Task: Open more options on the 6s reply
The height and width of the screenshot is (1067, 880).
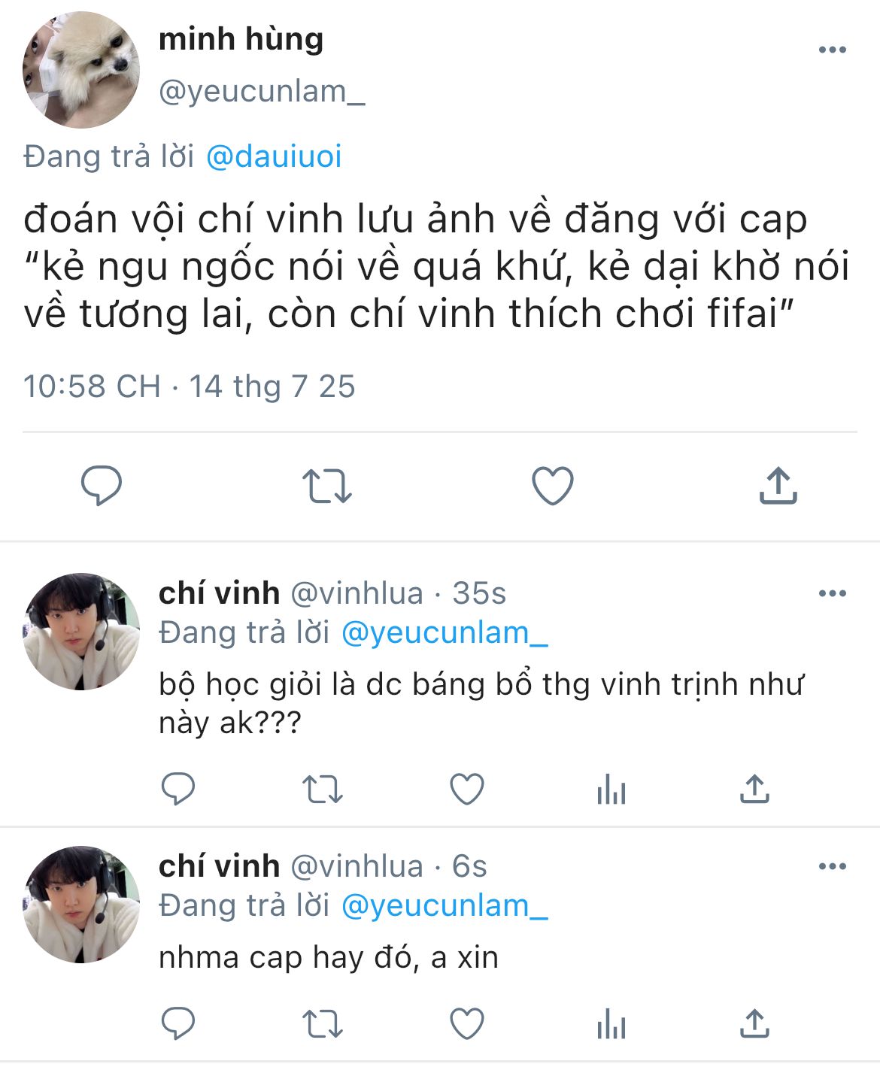Action: coord(833,866)
